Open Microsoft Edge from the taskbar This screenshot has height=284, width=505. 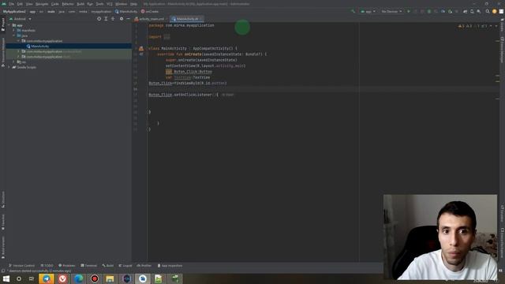[x=78, y=278]
